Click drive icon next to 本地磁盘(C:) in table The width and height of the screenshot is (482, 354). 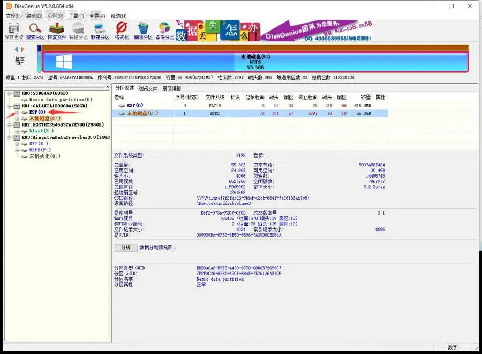pos(122,114)
